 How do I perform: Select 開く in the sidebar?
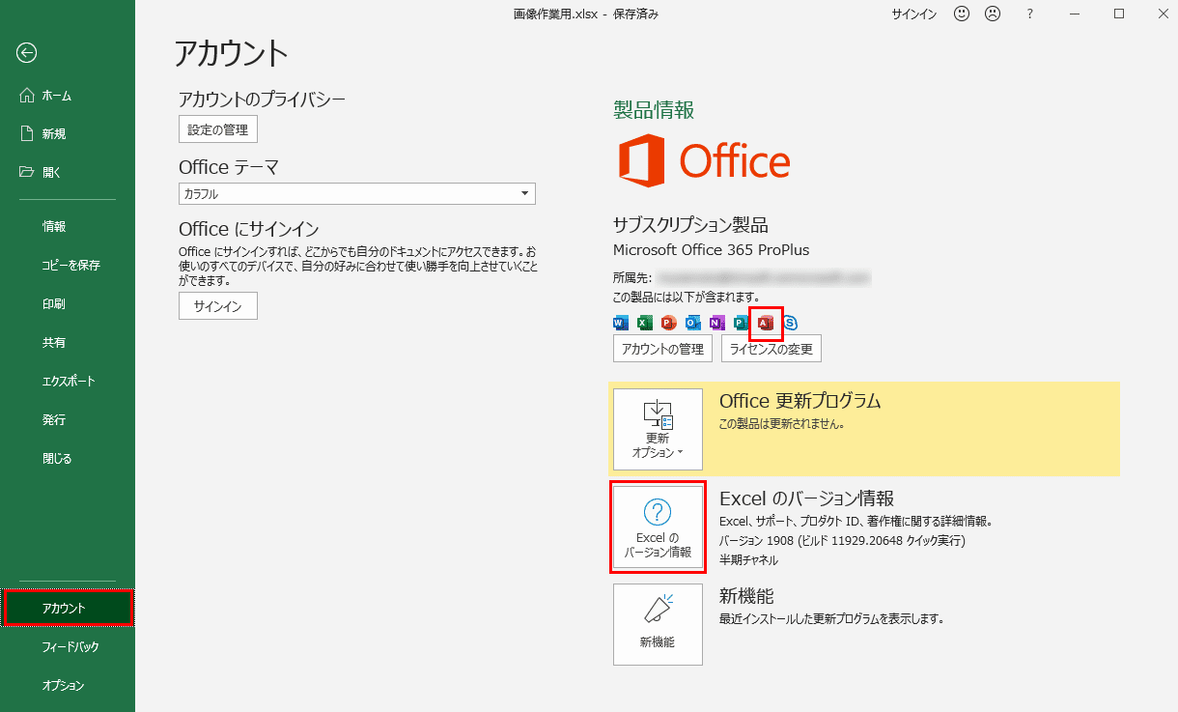(x=68, y=172)
